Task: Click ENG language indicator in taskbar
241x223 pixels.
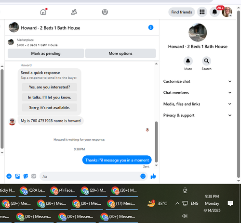Action: (194, 203)
